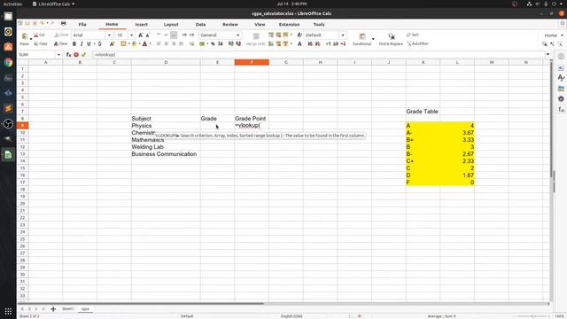The height and width of the screenshot is (319, 567).
Task: Open the Paste options dropdown arrow
Action: [30, 38]
